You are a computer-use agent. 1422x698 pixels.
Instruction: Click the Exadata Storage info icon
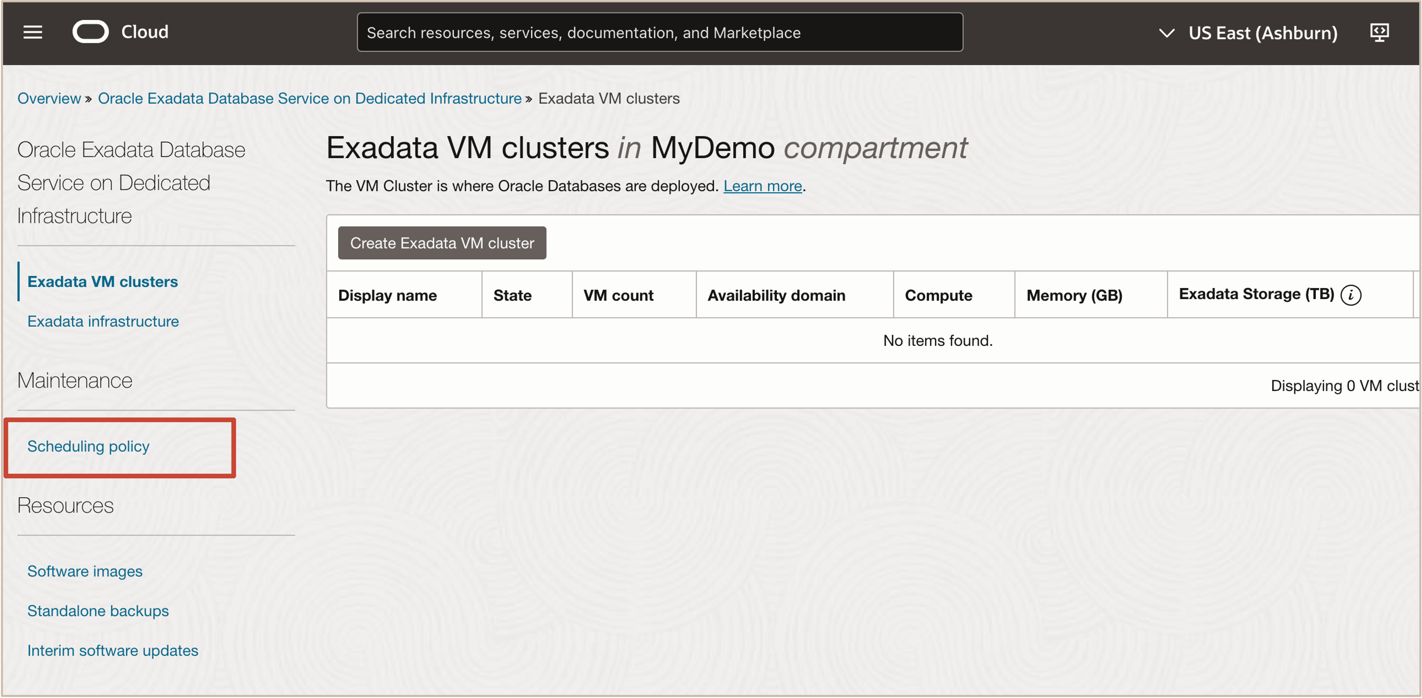point(1351,295)
